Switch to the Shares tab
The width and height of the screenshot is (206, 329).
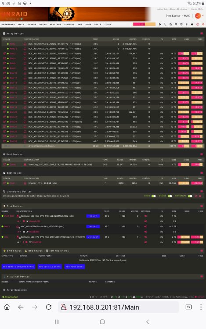[32, 24]
